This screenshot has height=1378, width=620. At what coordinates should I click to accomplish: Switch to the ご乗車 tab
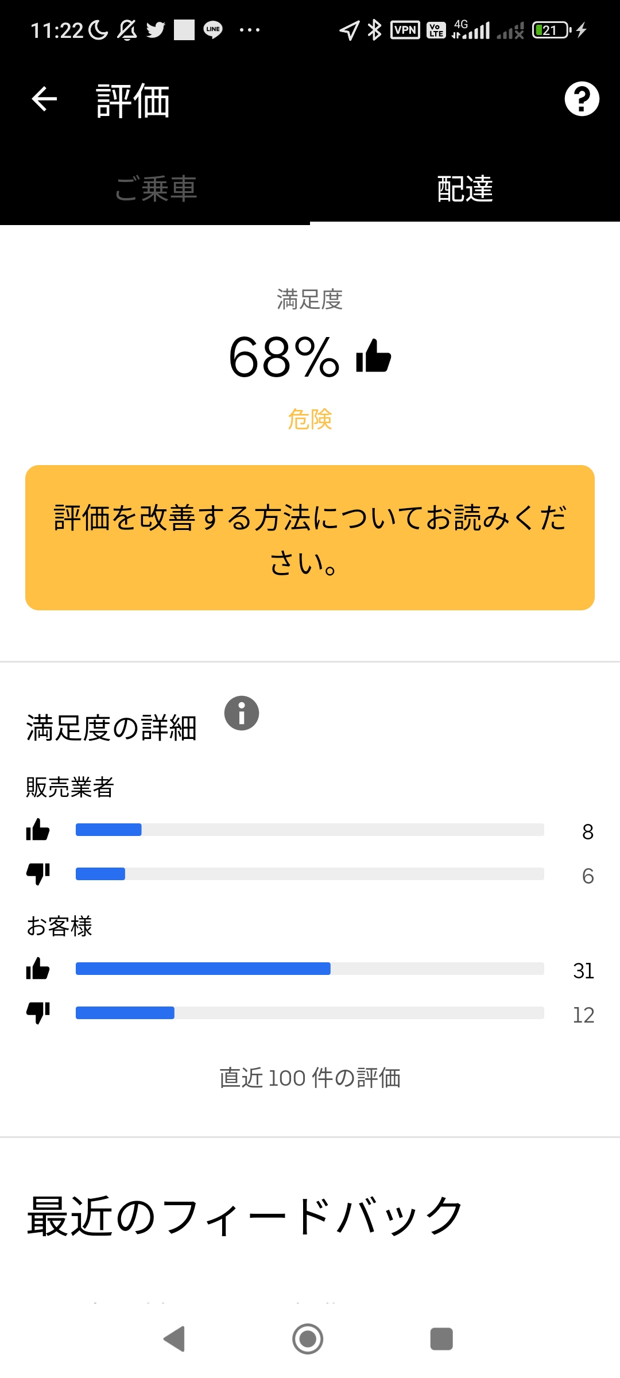(x=156, y=188)
